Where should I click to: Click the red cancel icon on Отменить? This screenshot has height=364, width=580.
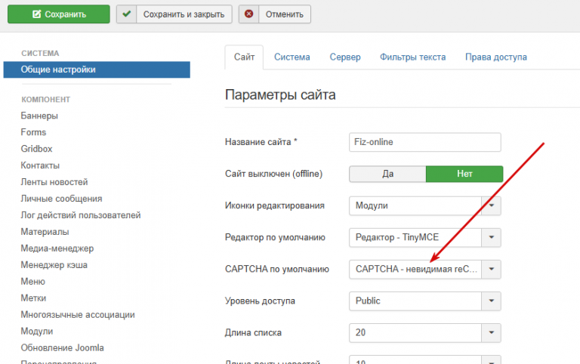point(249,14)
